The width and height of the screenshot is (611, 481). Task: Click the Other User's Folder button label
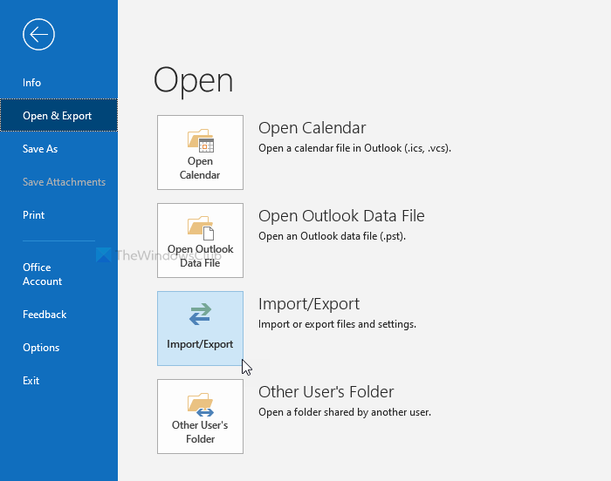click(200, 432)
